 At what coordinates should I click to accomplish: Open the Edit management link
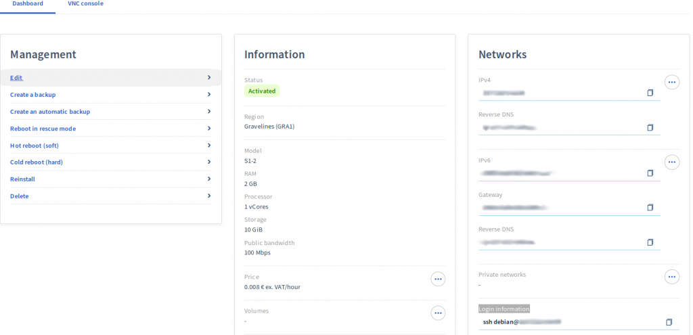coord(16,78)
